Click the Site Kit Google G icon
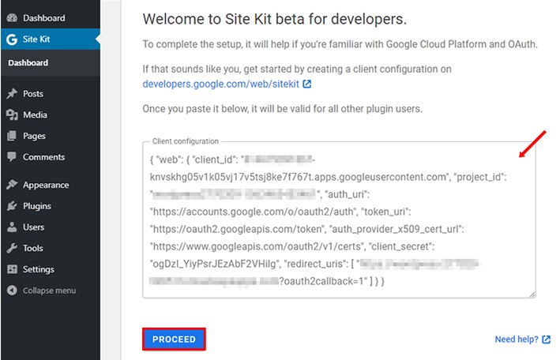 pos(12,39)
